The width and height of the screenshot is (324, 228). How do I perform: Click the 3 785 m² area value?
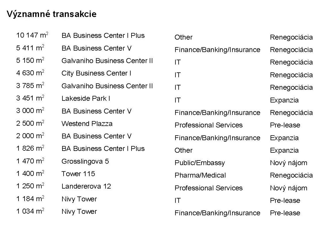tap(30, 85)
